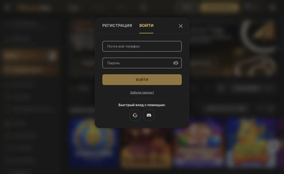
Task: Close the login dialog with the X
Action: click(x=180, y=26)
